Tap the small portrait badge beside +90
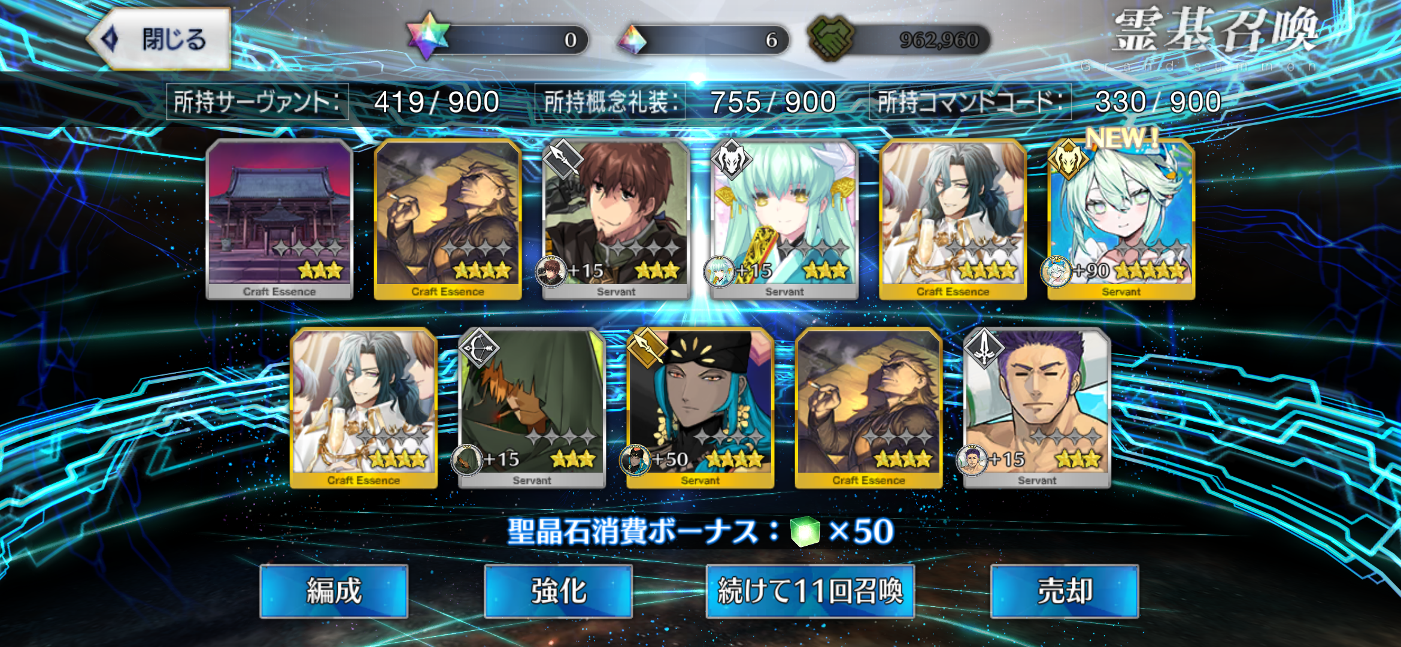 [1056, 272]
